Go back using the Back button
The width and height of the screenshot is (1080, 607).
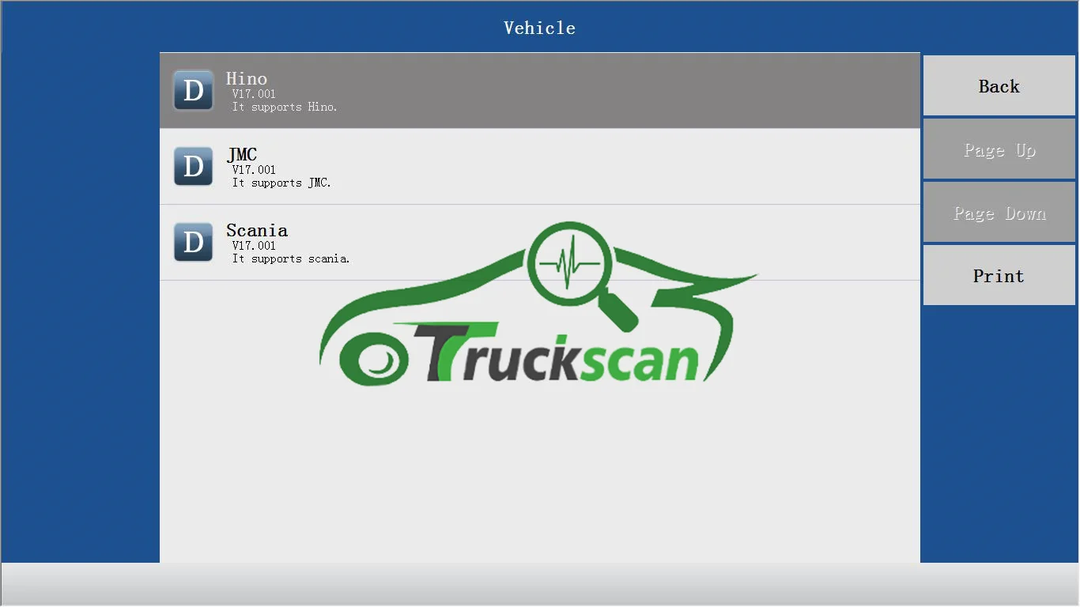click(999, 86)
